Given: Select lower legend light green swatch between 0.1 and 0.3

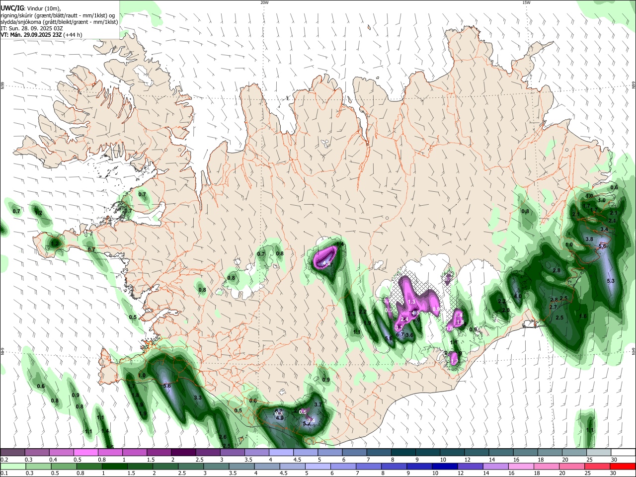Looking at the screenshot, I should [x=12, y=466].
